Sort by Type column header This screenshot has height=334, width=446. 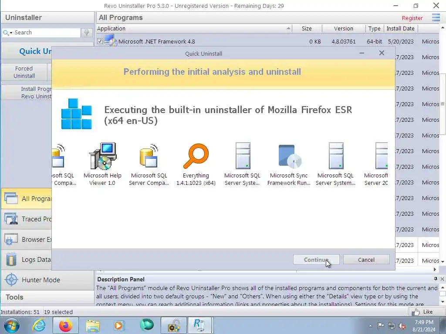374,28
